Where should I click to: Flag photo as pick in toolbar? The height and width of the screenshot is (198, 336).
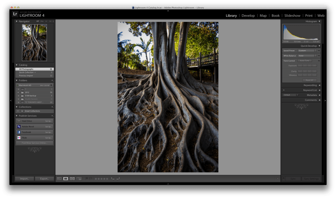click(x=87, y=179)
